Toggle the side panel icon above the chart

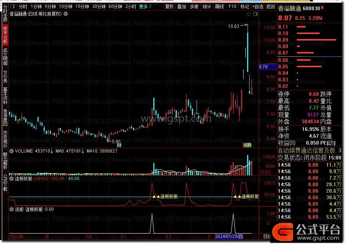coord(255,14)
